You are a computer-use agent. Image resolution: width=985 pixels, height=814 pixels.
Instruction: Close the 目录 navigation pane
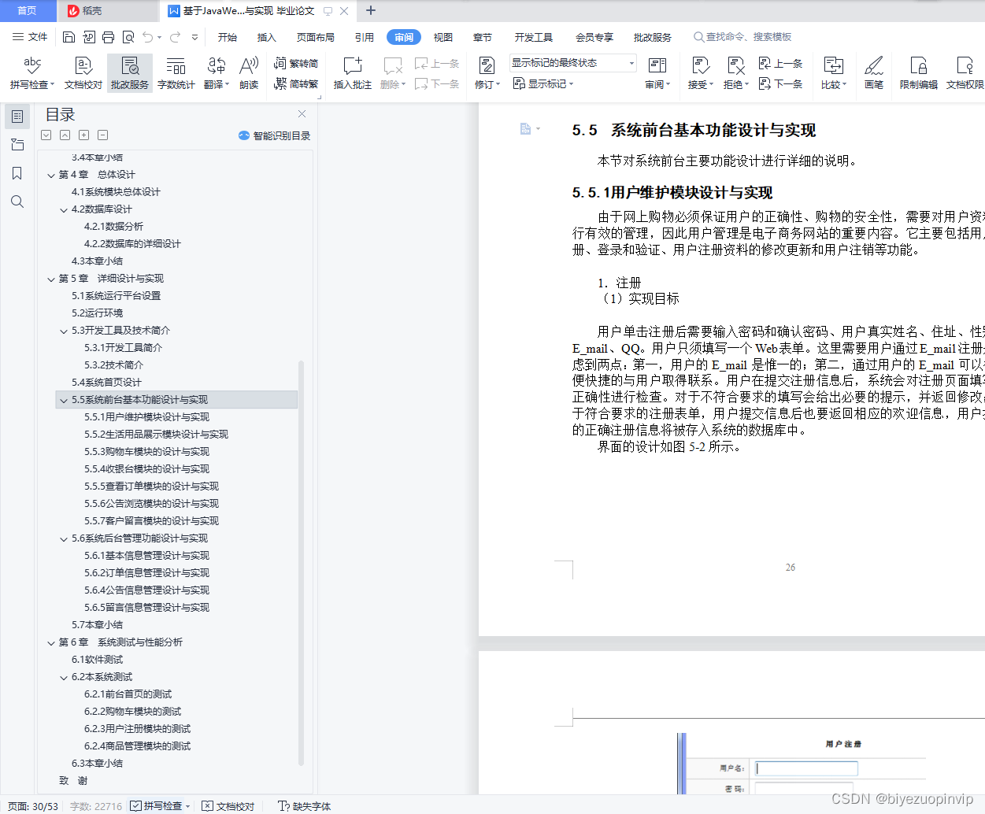pyautogui.click(x=302, y=114)
